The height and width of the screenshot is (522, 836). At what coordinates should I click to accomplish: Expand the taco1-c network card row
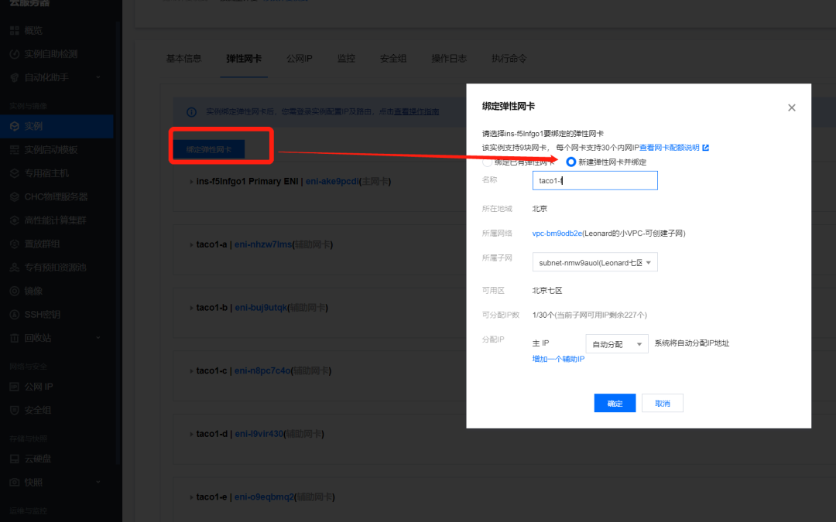coord(191,370)
